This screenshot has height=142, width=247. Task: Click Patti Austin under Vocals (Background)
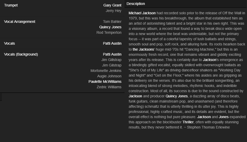[x=112, y=54]
